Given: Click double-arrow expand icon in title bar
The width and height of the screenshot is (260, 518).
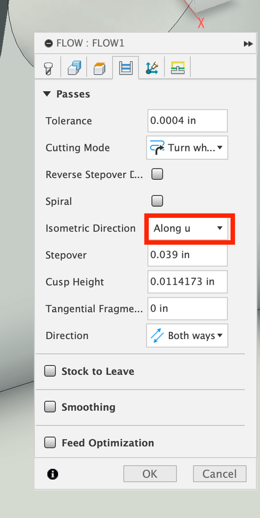Looking at the screenshot, I should (x=248, y=44).
